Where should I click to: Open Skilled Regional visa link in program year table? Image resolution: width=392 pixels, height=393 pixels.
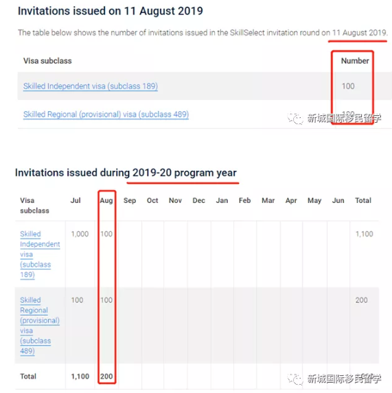coord(40,325)
